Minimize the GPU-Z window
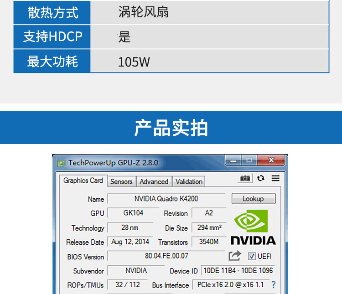 pos(233,161)
